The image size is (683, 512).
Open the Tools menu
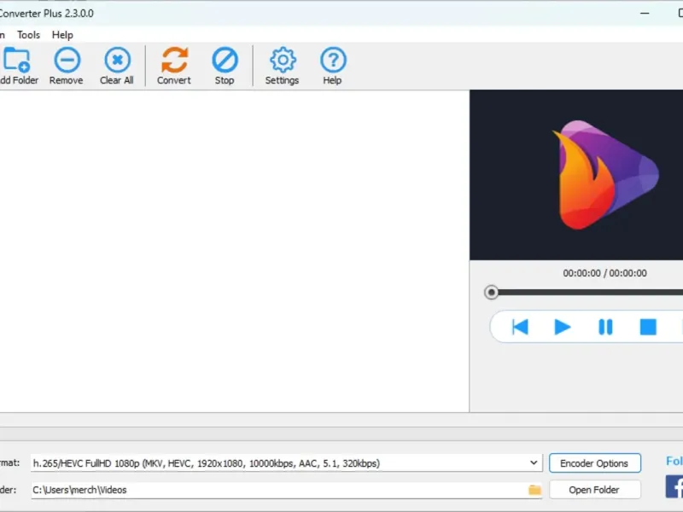point(28,35)
